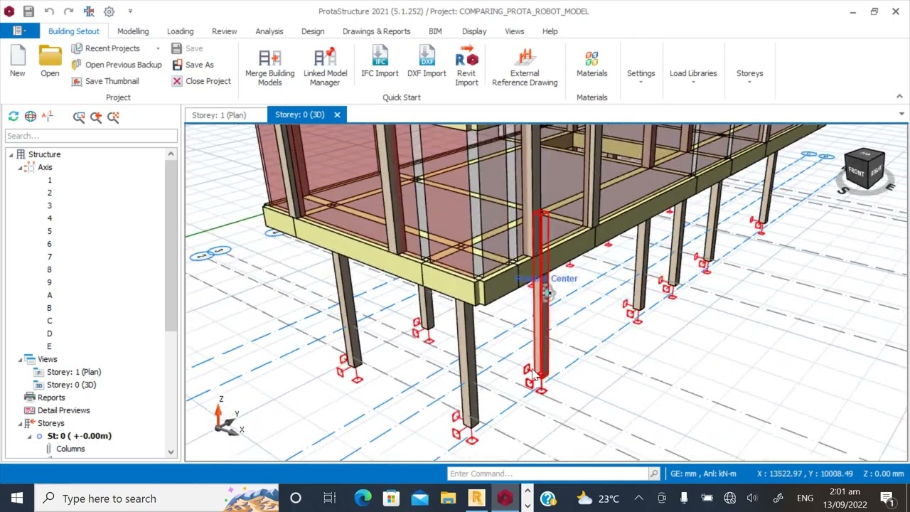Screen dimensions: 910x512
Task: Collapse the Structure tree node
Action: 11,155
